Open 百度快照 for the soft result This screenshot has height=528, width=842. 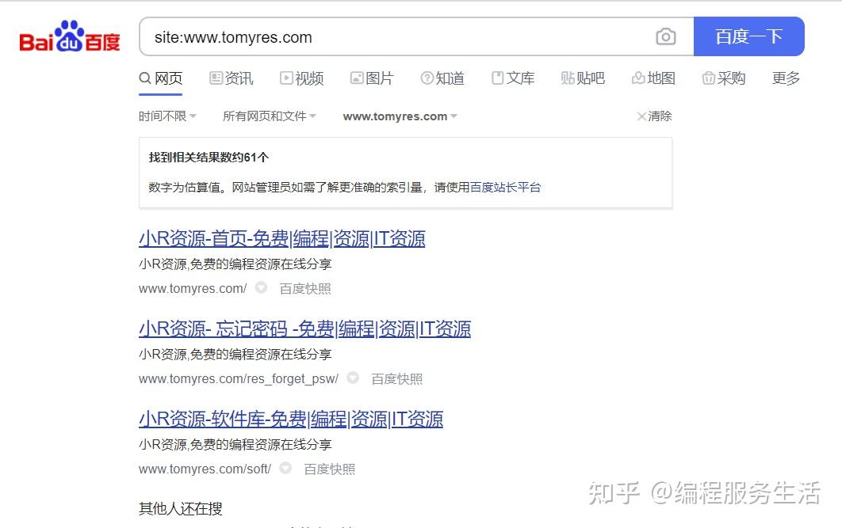tap(330, 469)
